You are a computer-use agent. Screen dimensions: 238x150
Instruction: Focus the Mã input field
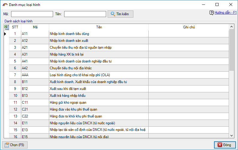(x=32, y=14)
